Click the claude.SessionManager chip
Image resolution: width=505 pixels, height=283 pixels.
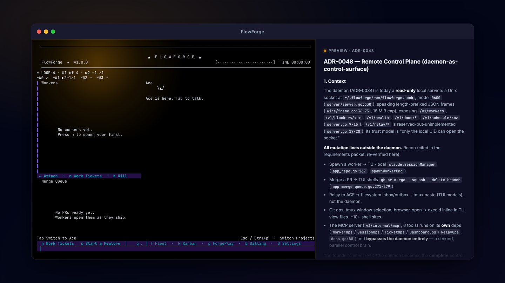(x=412, y=164)
